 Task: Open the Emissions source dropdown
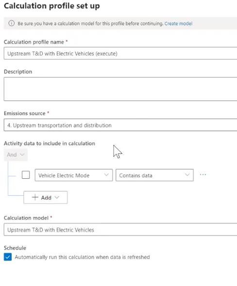coord(120,125)
